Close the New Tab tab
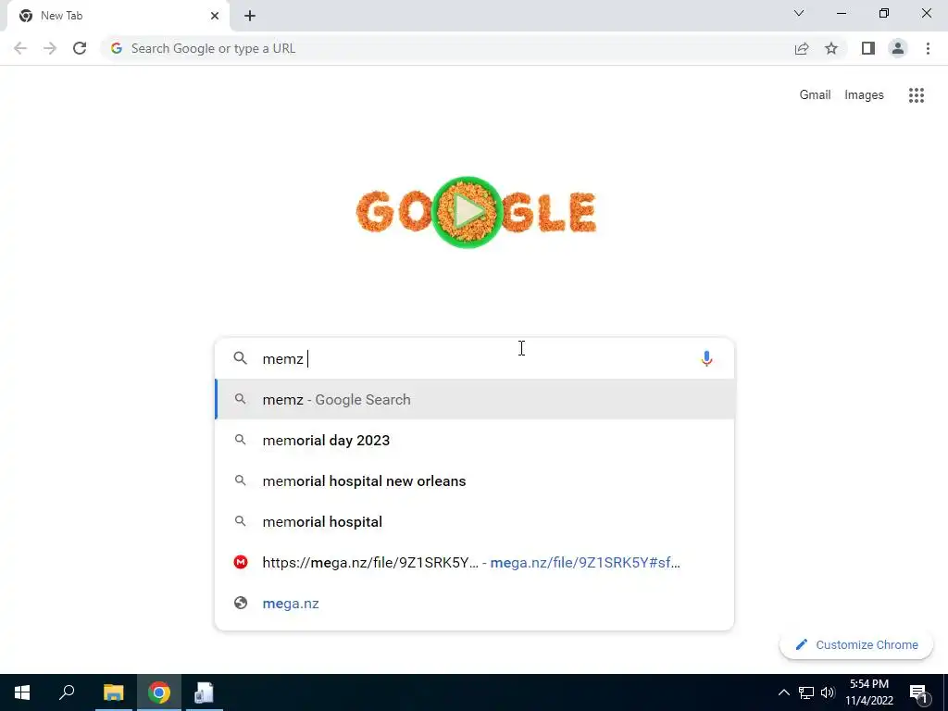 click(215, 16)
